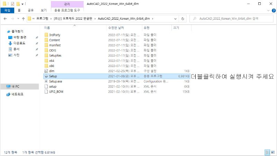Screen dimensions: 277x156
Task: Open the recent locations dropdown arrow
Action: tap(17, 18)
